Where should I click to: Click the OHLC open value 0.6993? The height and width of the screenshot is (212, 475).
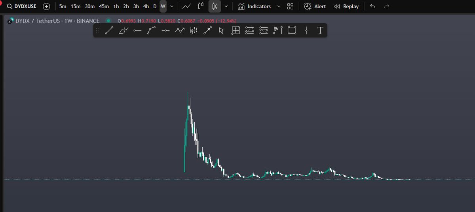click(x=129, y=21)
